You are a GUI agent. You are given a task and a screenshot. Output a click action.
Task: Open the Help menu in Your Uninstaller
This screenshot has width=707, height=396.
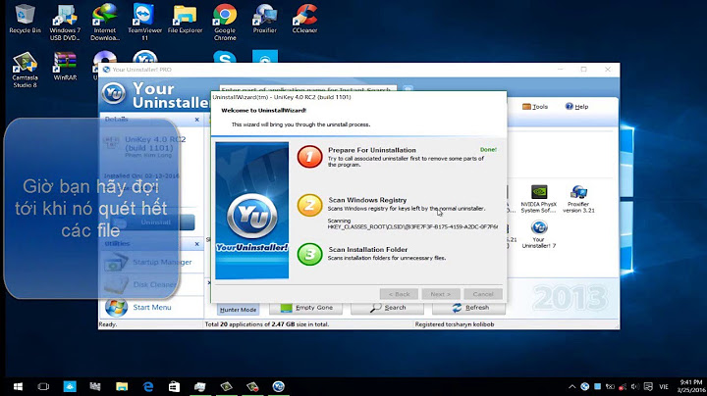coord(576,107)
